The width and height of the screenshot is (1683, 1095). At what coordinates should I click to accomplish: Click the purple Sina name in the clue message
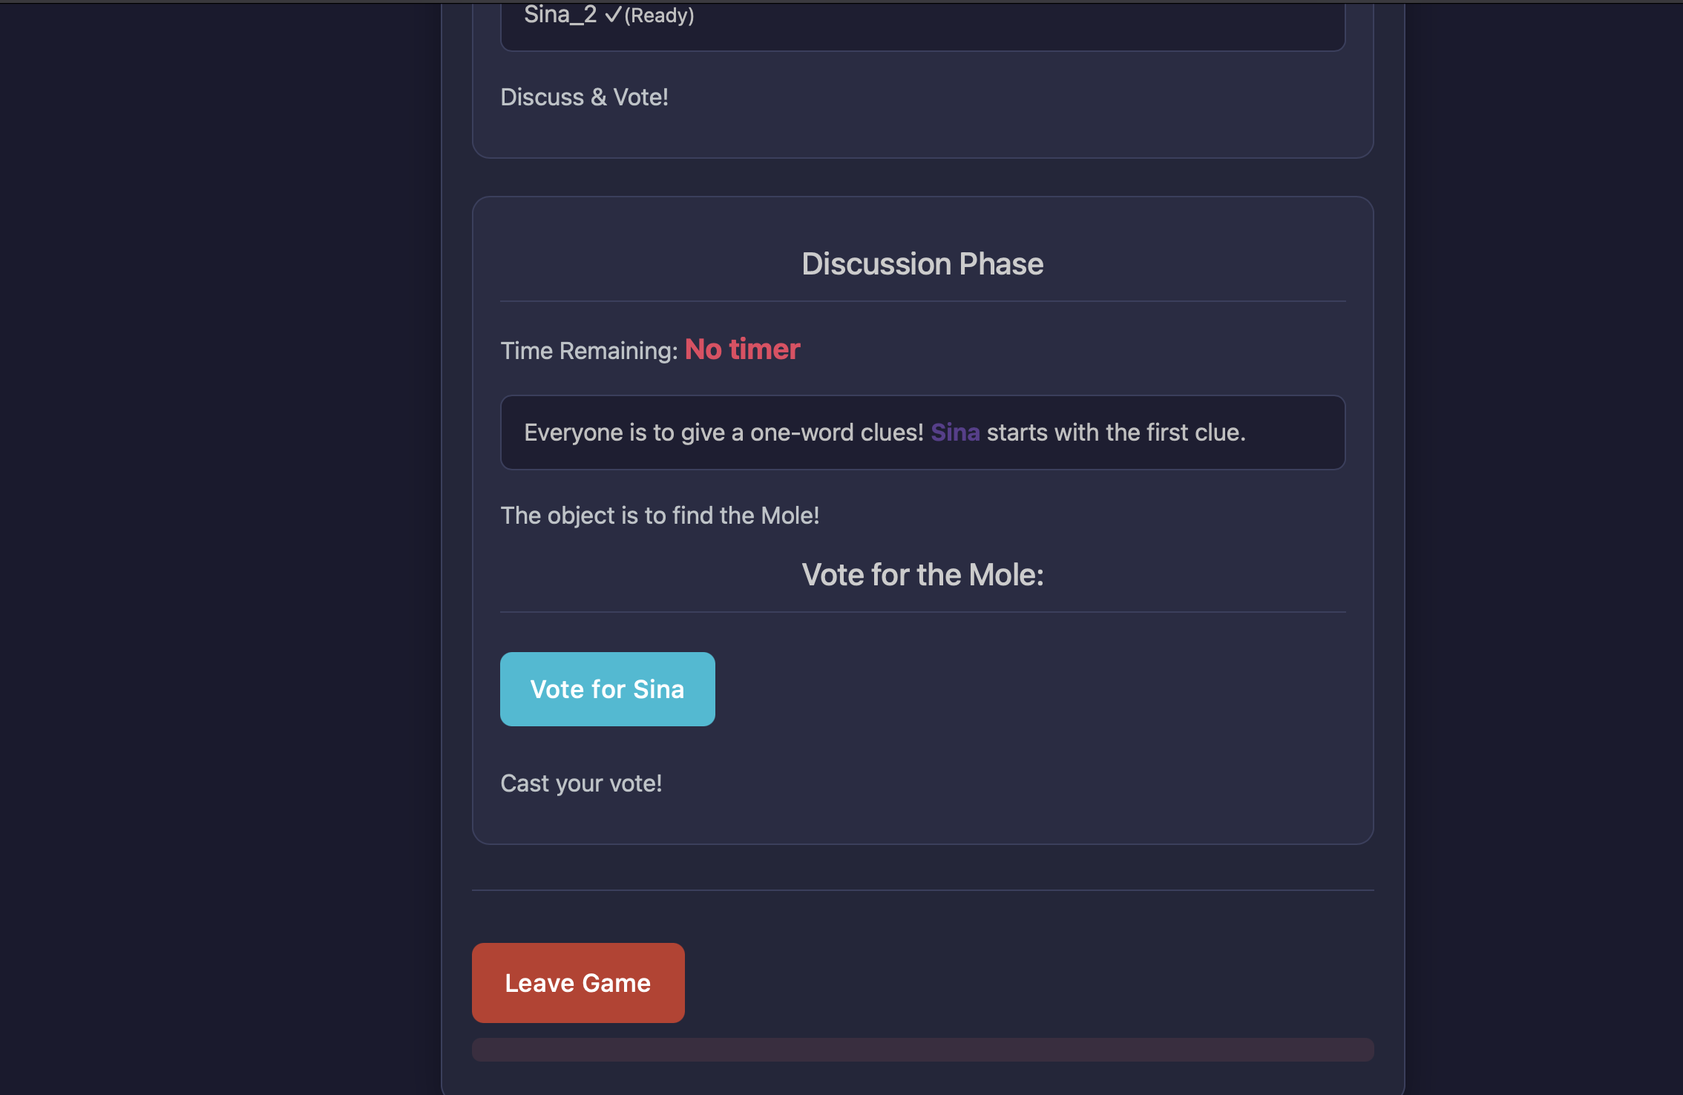coord(955,433)
